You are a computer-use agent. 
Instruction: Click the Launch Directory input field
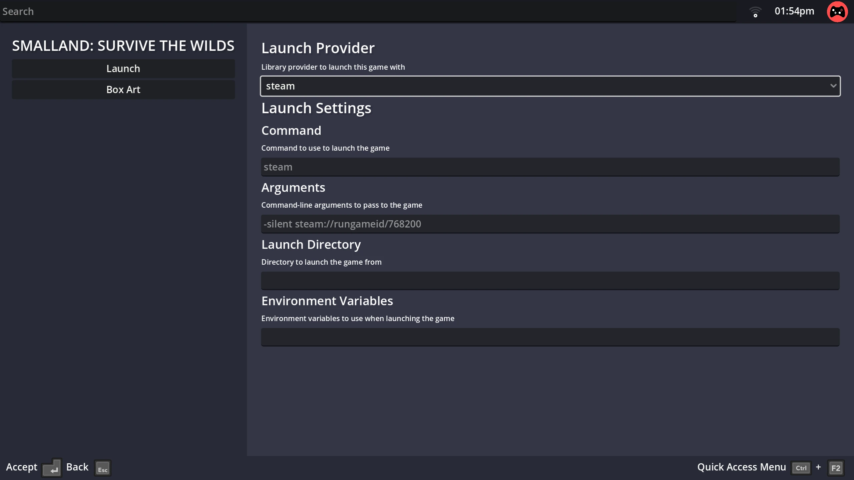pos(550,280)
